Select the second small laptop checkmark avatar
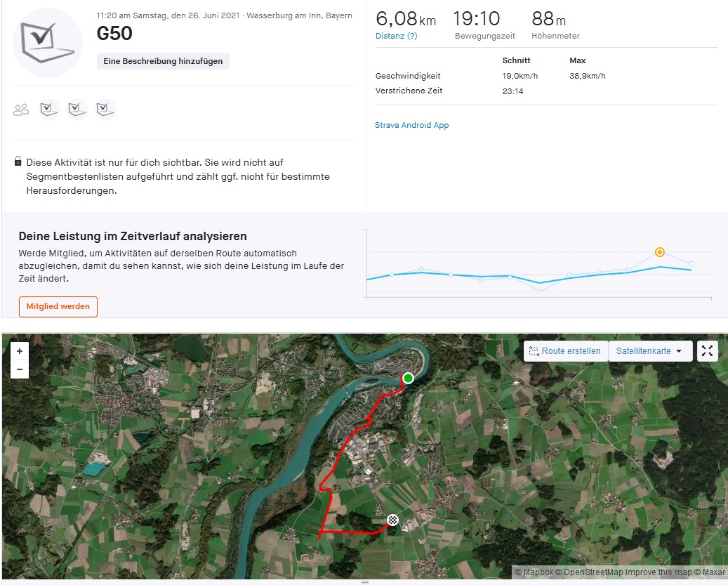 pos(77,110)
